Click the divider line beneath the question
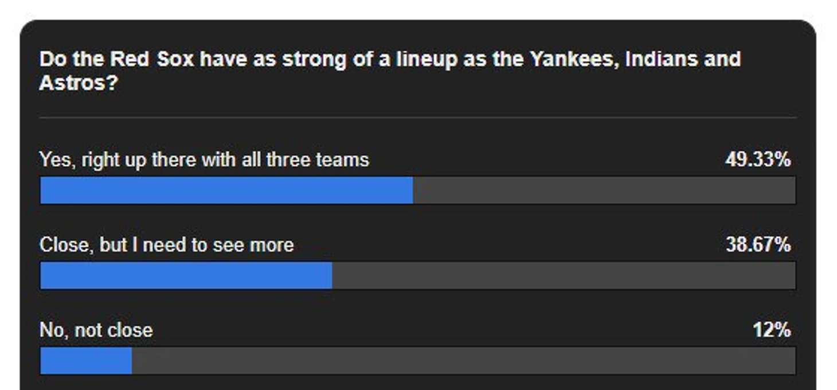The height and width of the screenshot is (390, 837). 417,118
